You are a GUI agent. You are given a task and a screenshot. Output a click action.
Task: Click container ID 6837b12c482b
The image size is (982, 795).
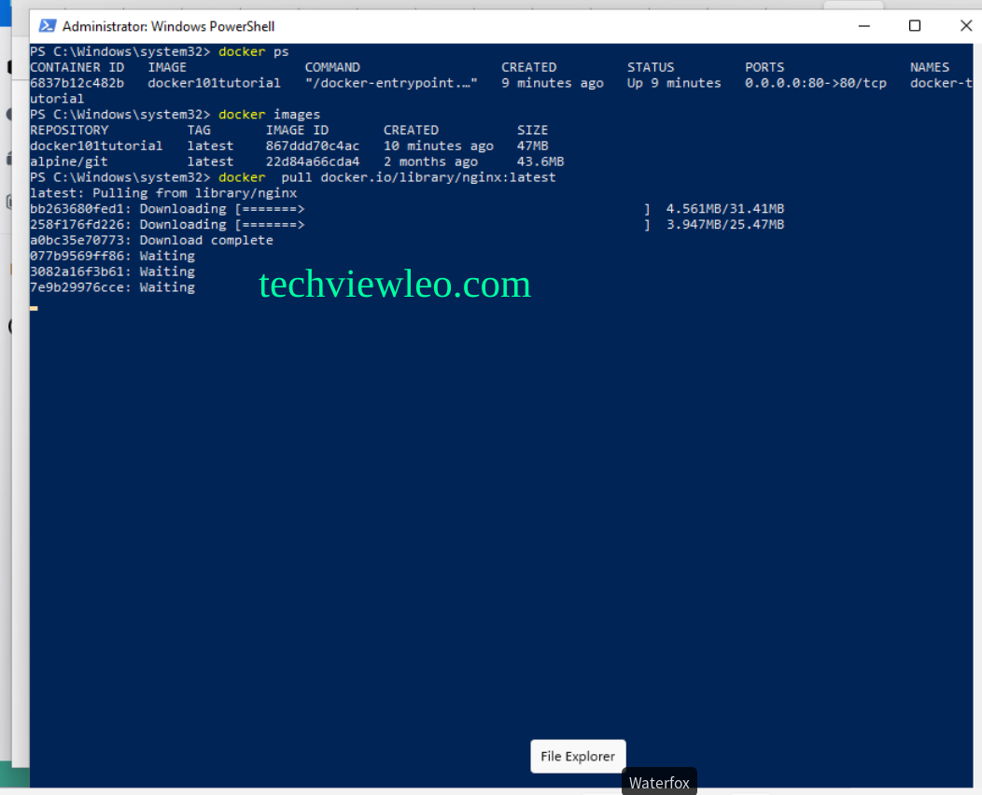point(77,83)
